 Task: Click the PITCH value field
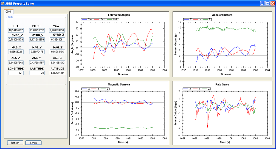click(x=37, y=30)
